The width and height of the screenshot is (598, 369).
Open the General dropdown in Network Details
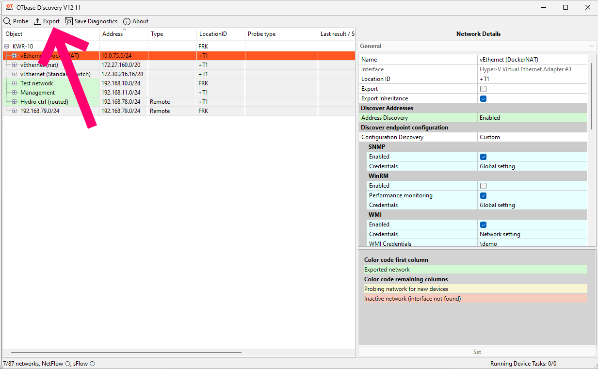click(477, 46)
